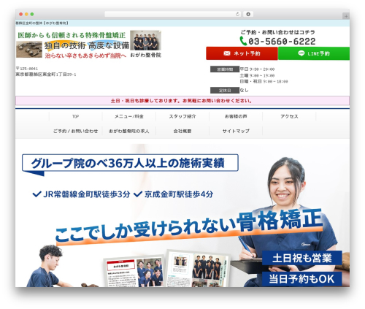Click the pink holiday notice banner
365x309 pixels.
coord(182,101)
